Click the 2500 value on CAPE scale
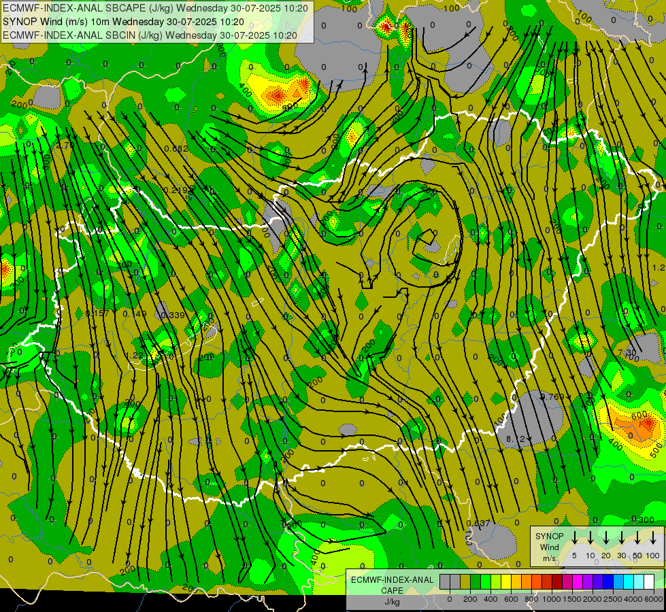Image resolution: width=666 pixels, height=612 pixels. (x=613, y=599)
